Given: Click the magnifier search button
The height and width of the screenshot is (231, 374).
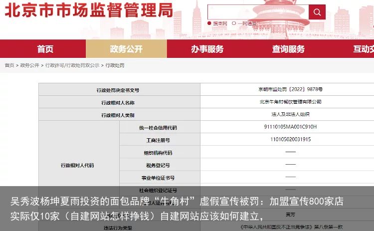Looking at the screenshot, I should pyautogui.click(x=317, y=12).
